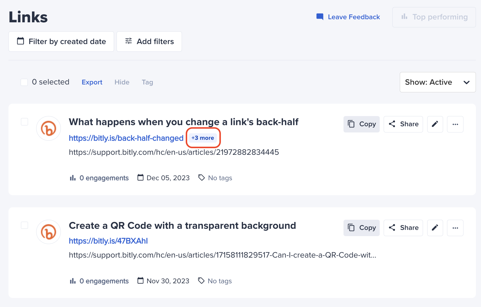Copy the 47BXAhI short link

point(362,228)
